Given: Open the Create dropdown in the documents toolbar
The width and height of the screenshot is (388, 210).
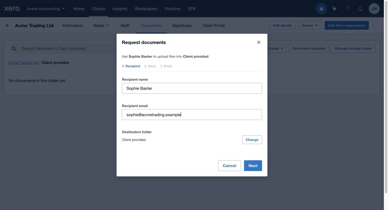Looking at the screenshot, I should click(x=275, y=48).
